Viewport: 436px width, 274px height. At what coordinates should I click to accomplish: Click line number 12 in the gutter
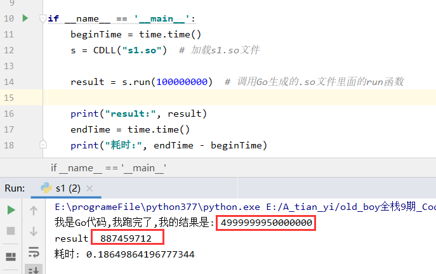[x=9, y=50]
